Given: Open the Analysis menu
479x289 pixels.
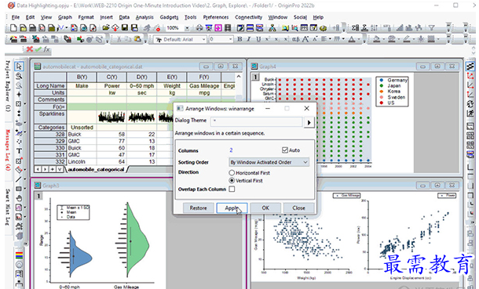Looking at the screenshot, I should click(144, 17).
